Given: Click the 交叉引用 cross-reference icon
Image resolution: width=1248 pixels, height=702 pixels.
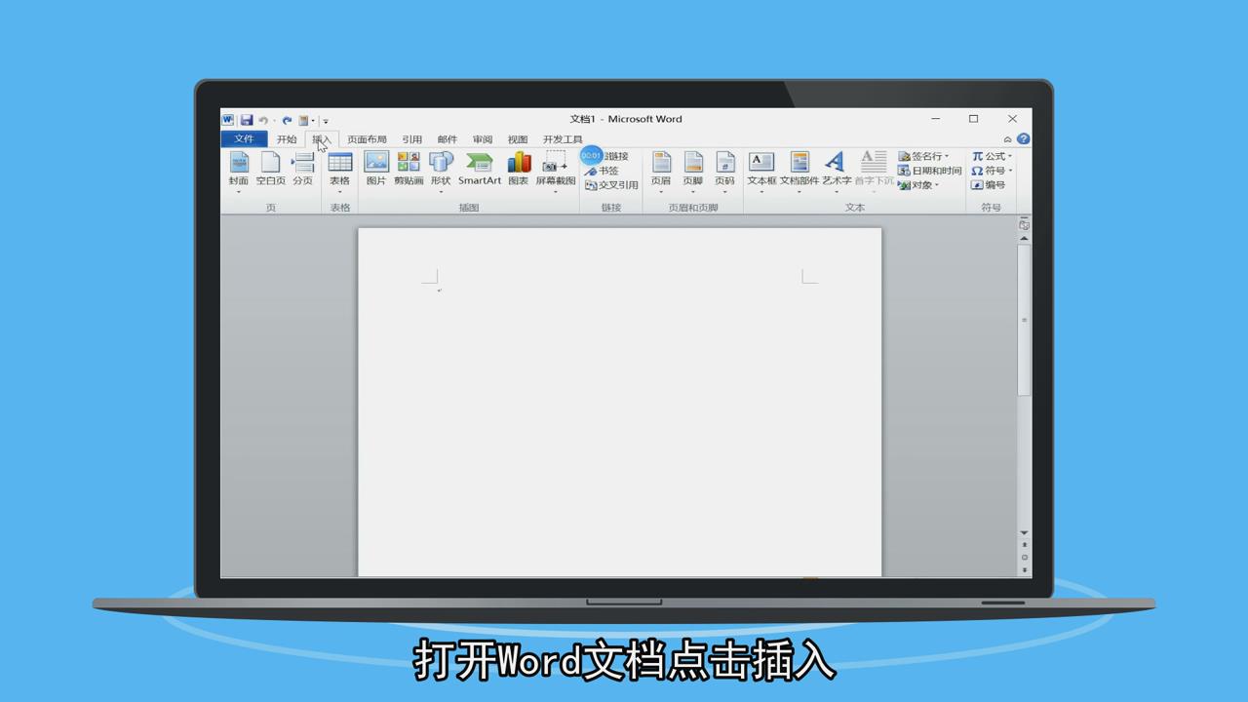Looking at the screenshot, I should coord(591,185).
